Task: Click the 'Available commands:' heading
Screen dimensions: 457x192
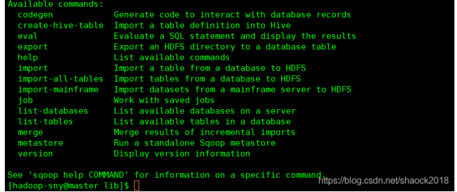Action: click(55, 4)
